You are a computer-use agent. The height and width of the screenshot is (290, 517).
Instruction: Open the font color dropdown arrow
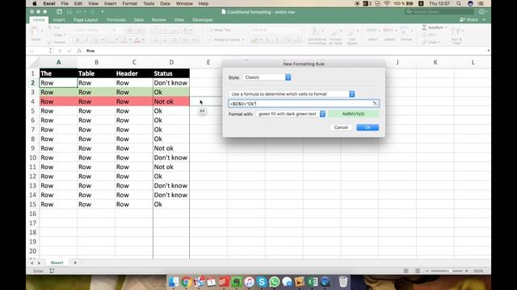click(143, 40)
